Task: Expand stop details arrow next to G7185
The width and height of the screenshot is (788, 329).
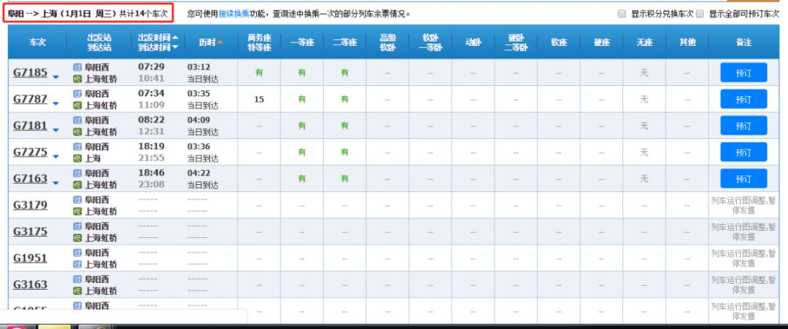Action: [x=55, y=77]
